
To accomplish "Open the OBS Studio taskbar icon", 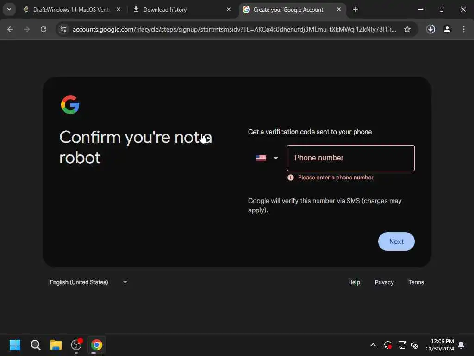I will (76, 345).
